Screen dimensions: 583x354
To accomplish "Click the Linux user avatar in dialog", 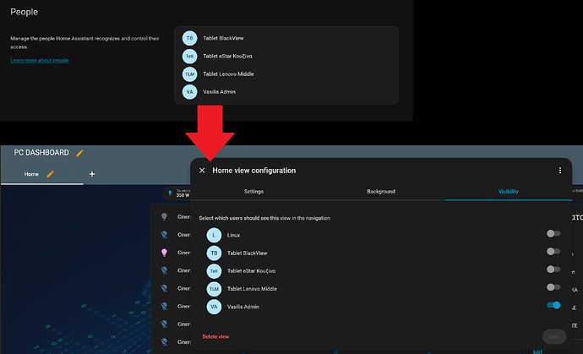I will 214,236.
